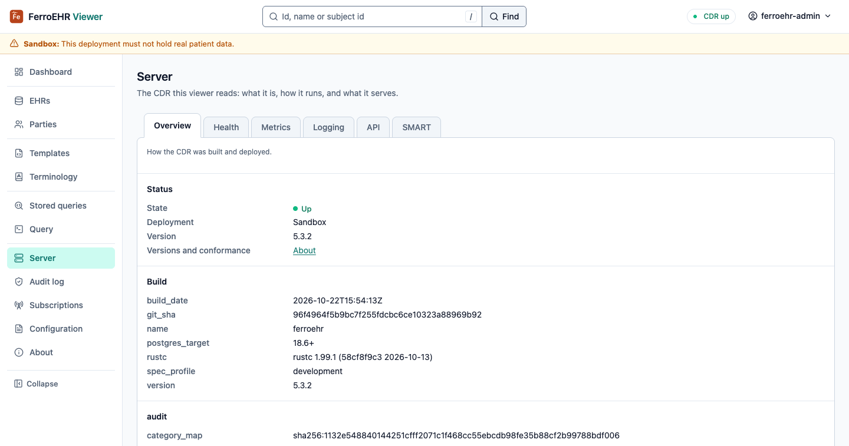Click the FerroEHR Viewer title text
Image resolution: width=849 pixels, height=446 pixels.
[x=65, y=16]
